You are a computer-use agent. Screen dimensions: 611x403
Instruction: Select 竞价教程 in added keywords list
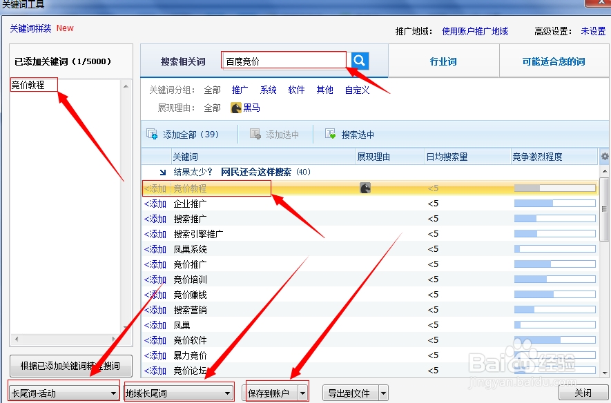[28, 85]
